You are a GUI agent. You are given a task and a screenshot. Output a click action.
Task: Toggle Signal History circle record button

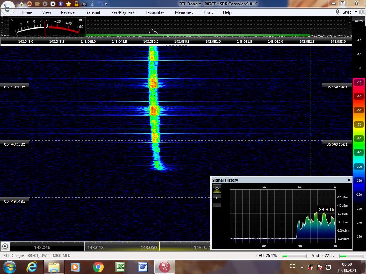pyautogui.click(x=217, y=188)
